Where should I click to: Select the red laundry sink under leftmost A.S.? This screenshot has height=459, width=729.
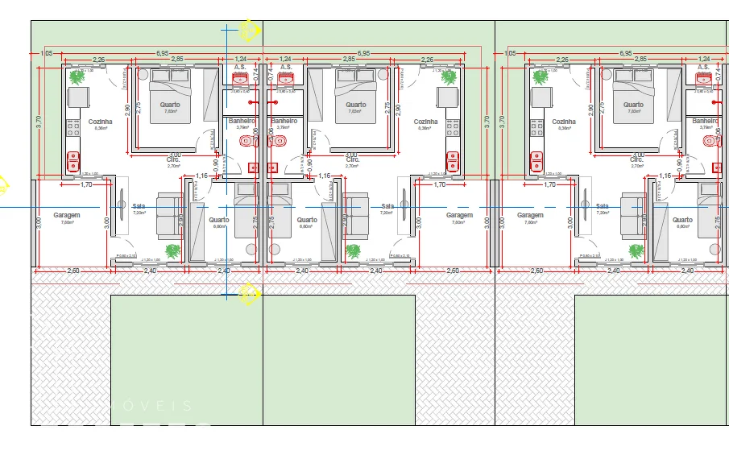point(240,79)
